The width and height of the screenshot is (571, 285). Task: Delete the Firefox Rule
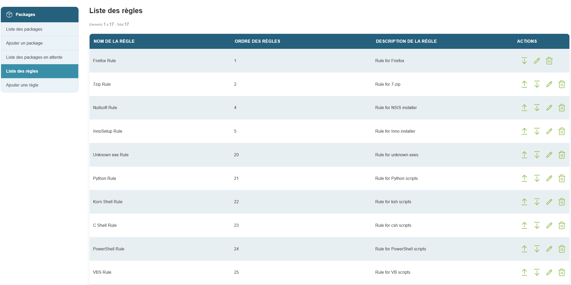pos(549,61)
